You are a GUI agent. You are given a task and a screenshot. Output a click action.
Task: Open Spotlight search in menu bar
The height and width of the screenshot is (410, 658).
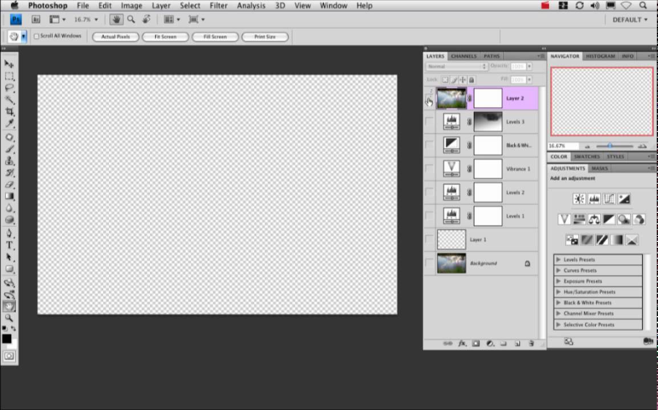(x=643, y=6)
